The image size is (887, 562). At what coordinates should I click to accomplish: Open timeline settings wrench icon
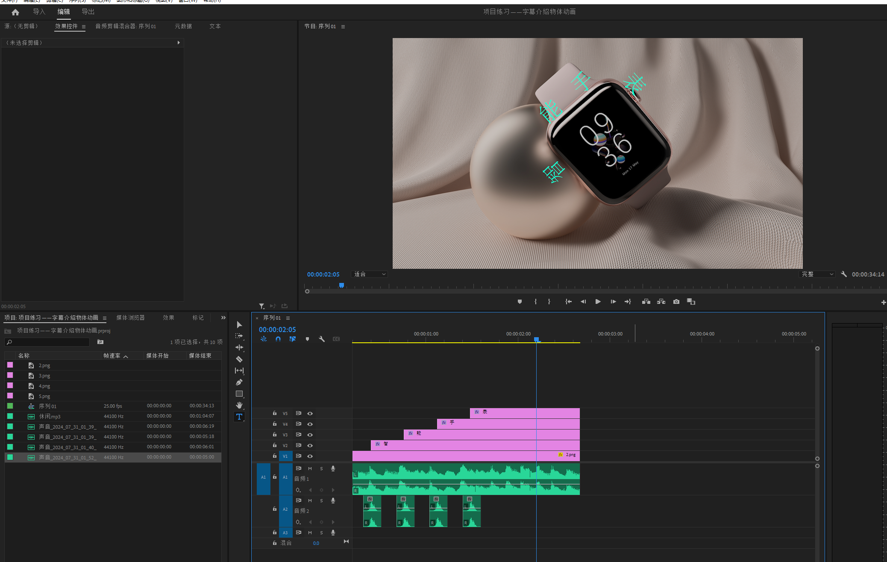[x=322, y=339]
